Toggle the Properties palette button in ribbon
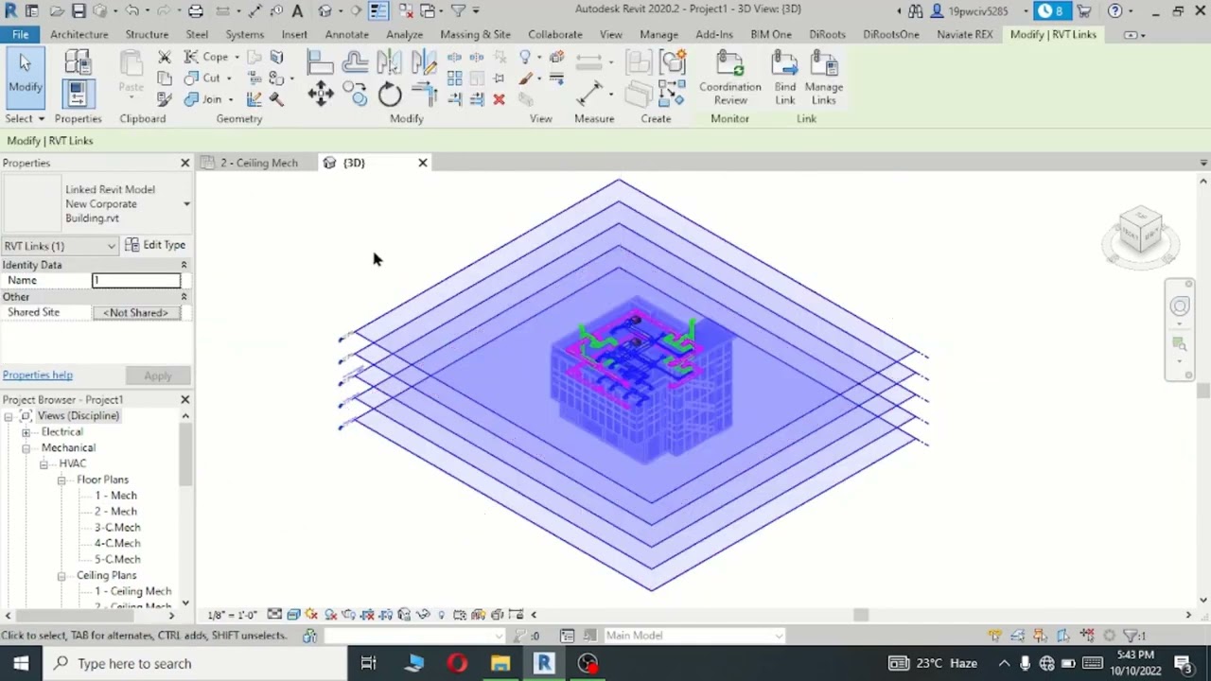 tap(78, 93)
